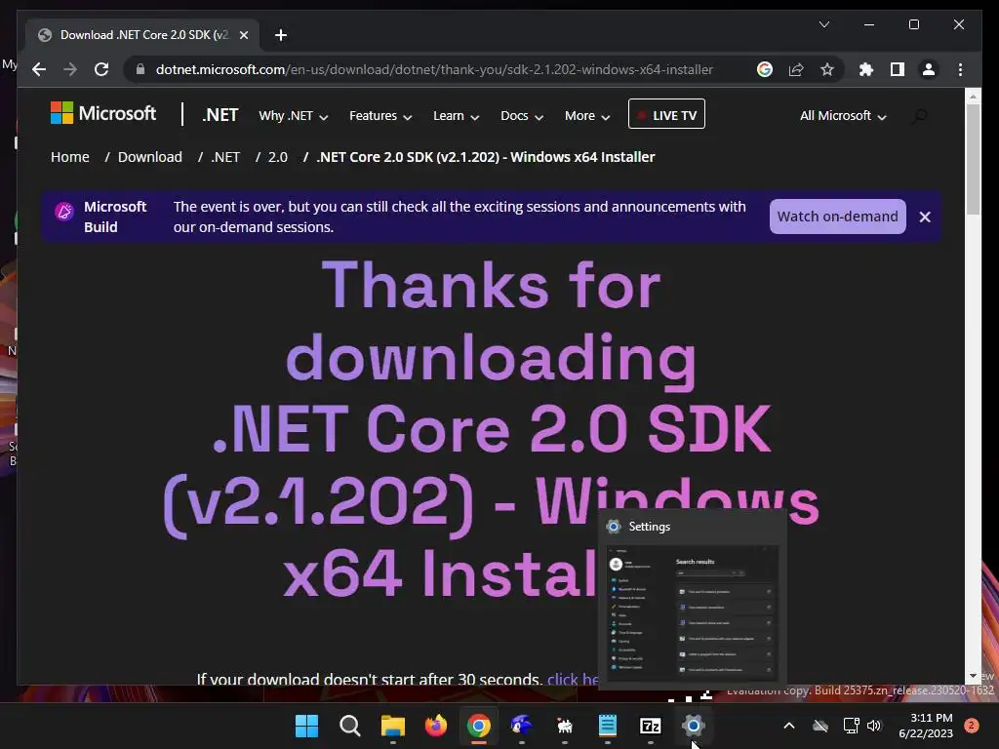Expand the Features menu
This screenshot has width=999, height=749.
click(x=380, y=116)
